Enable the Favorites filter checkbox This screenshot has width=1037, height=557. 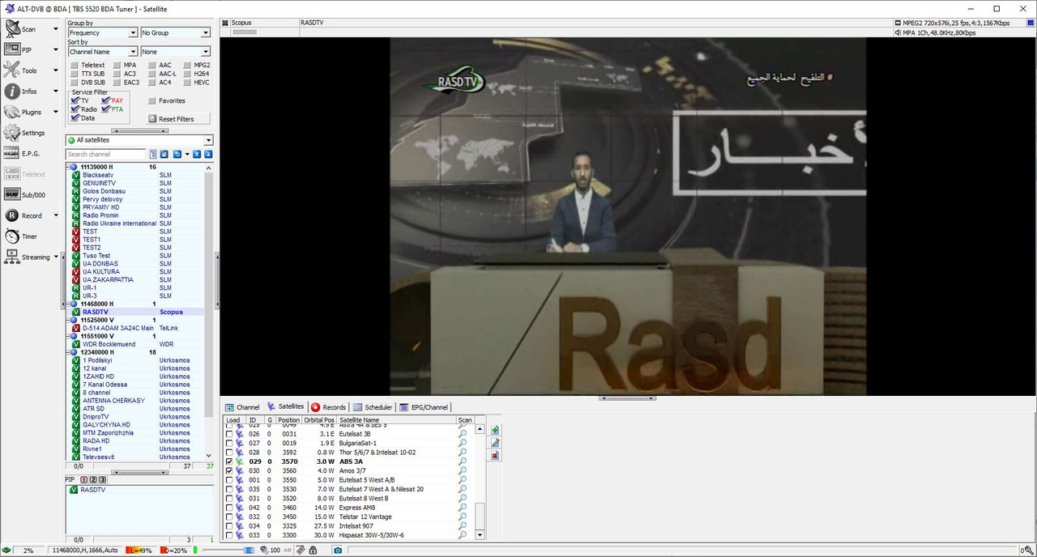151,101
